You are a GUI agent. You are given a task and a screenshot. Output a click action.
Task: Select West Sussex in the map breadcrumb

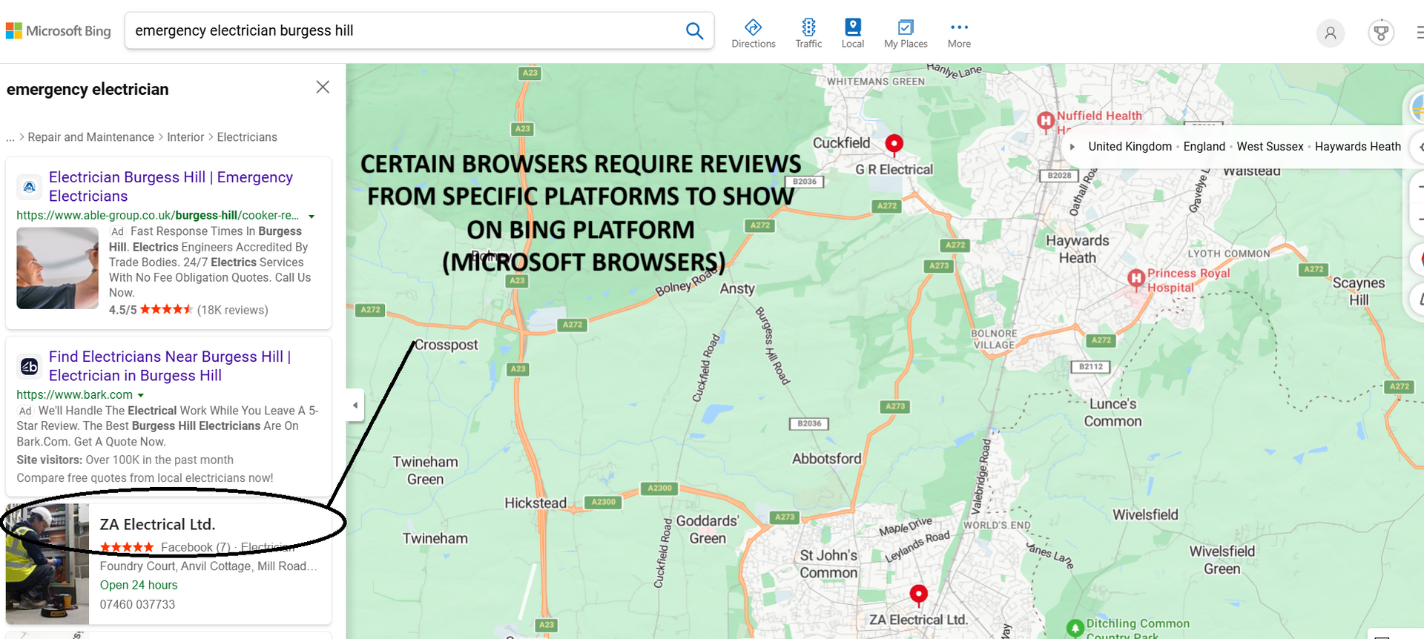click(1270, 147)
